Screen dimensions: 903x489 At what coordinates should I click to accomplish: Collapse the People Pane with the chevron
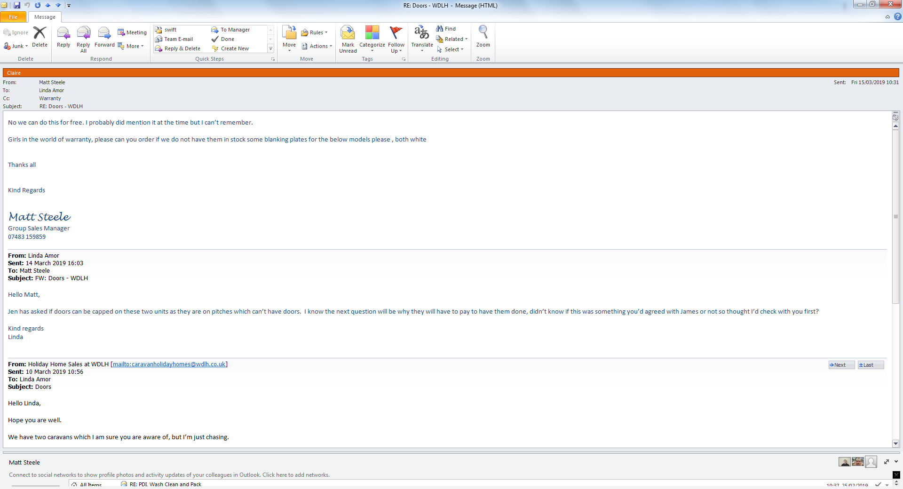click(x=896, y=462)
